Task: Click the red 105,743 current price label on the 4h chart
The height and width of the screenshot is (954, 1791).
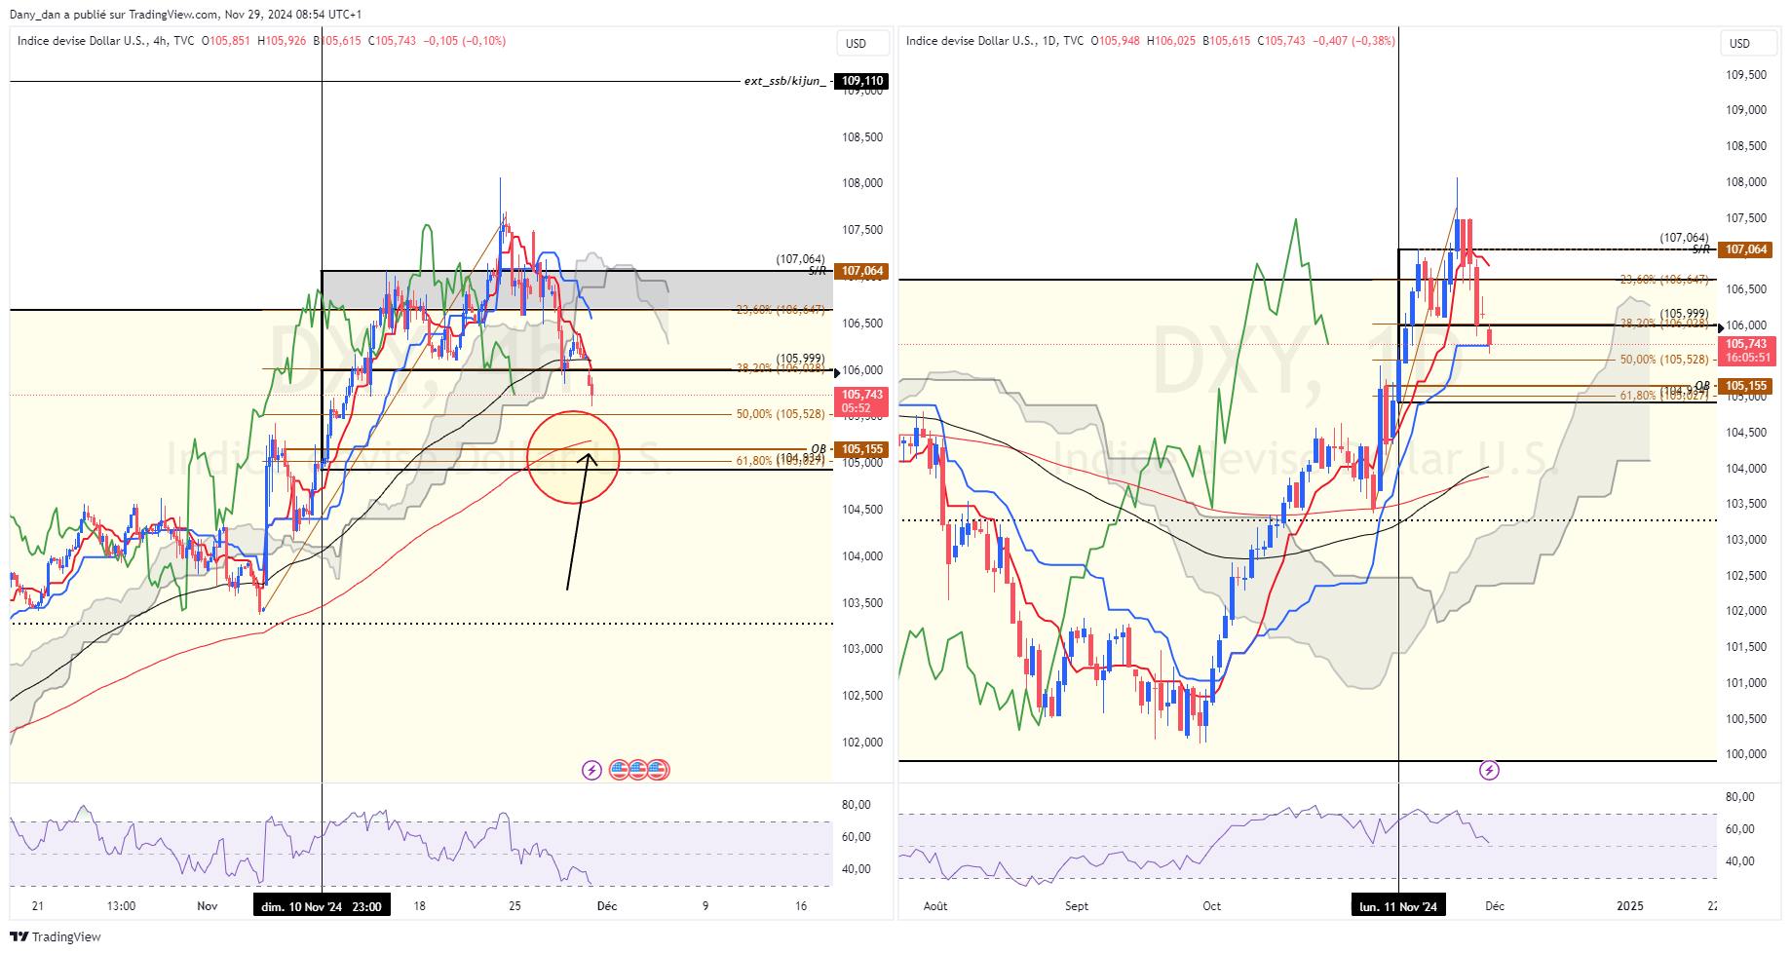Action: pyautogui.click(x=862, y=401)
